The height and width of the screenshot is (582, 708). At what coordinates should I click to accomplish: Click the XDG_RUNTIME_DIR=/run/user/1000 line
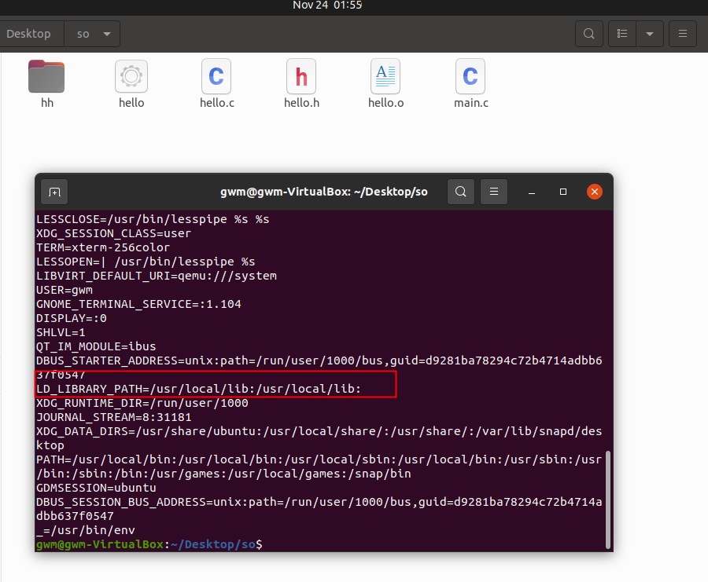tap(142, 403)
